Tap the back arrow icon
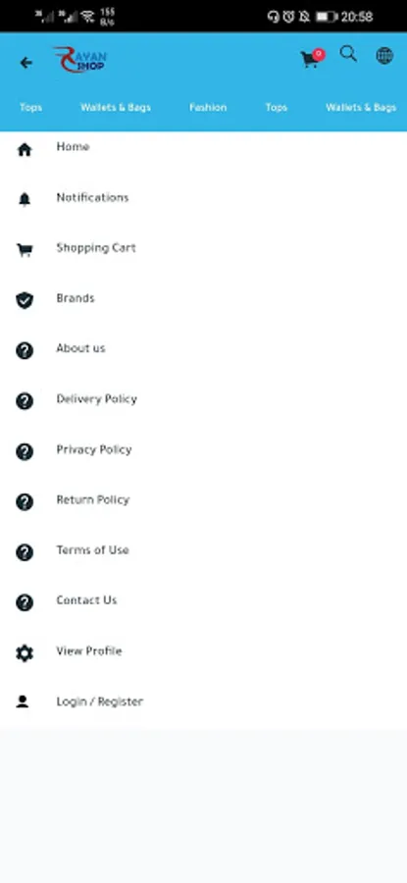This screenshot has height=883, width=407. (x=25, y=63)
